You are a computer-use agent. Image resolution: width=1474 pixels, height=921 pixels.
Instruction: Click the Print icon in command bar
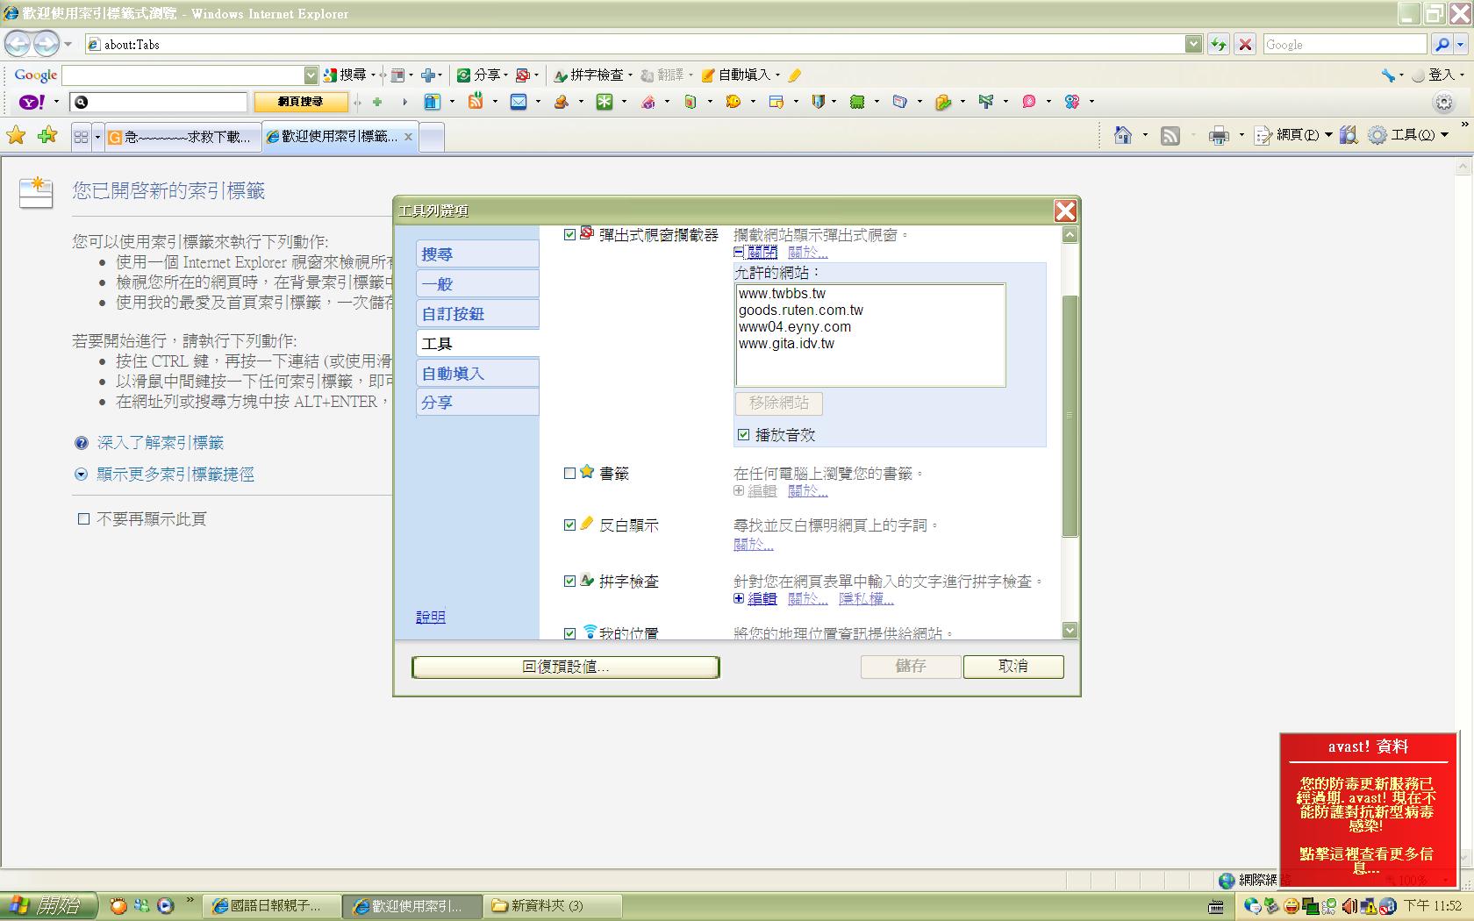point(1219,135)
